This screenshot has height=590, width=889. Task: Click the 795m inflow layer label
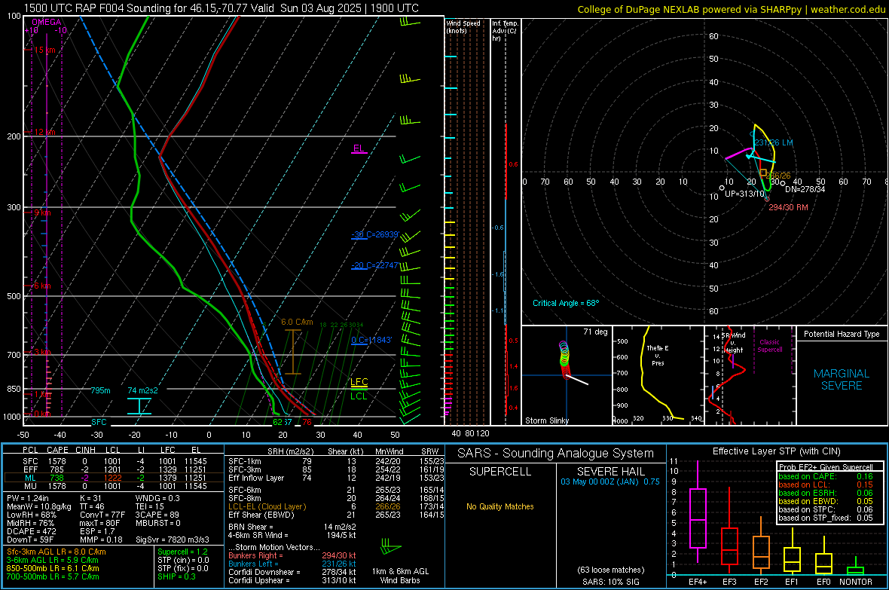tap(100, 390)
